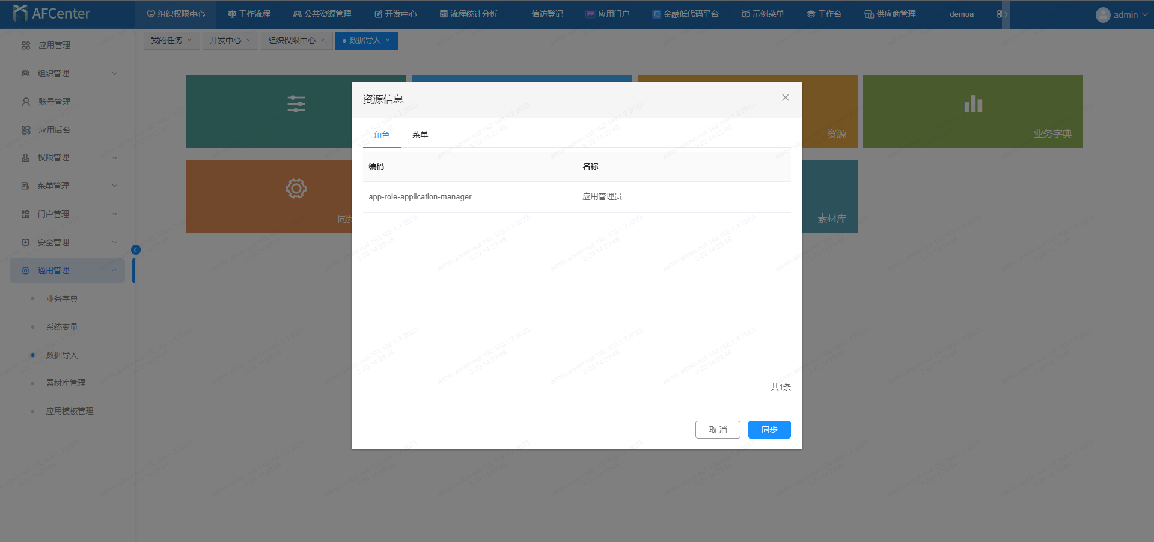Close the 资源信息 dialog with X
The image size is (1154, 542).
(x=785, y=97)
